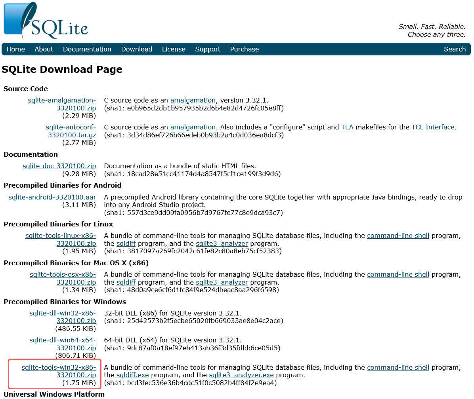
Task: Click the '(486.55 KiB)' file size
Action: click(x=76, y=329)
